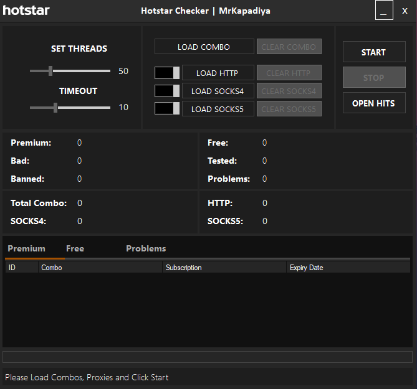Click the hotstar logo
The image size is (417, 389).
(26, 11)
